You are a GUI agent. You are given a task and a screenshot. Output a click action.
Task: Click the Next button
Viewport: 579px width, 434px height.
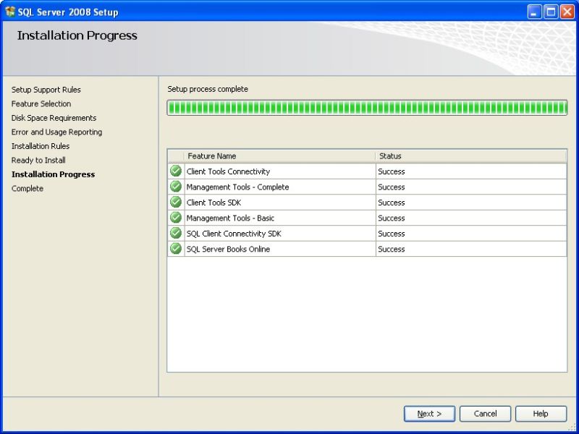[429, 413]
